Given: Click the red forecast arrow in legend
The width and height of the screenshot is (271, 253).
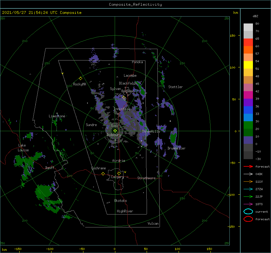Looking at the screenshot, I should tap(248, 166).
